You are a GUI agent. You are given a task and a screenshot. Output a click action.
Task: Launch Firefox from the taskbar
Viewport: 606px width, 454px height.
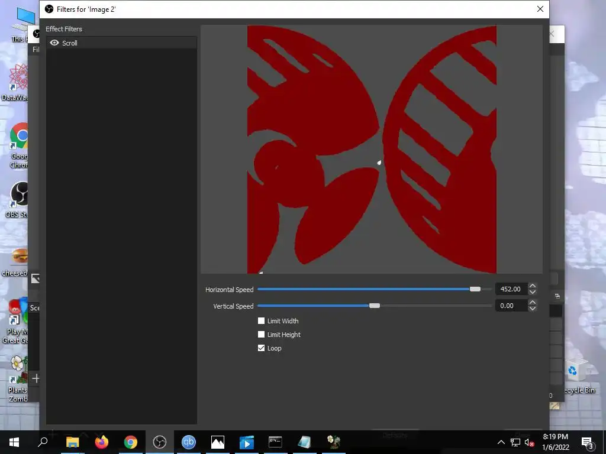pos(102,442)
